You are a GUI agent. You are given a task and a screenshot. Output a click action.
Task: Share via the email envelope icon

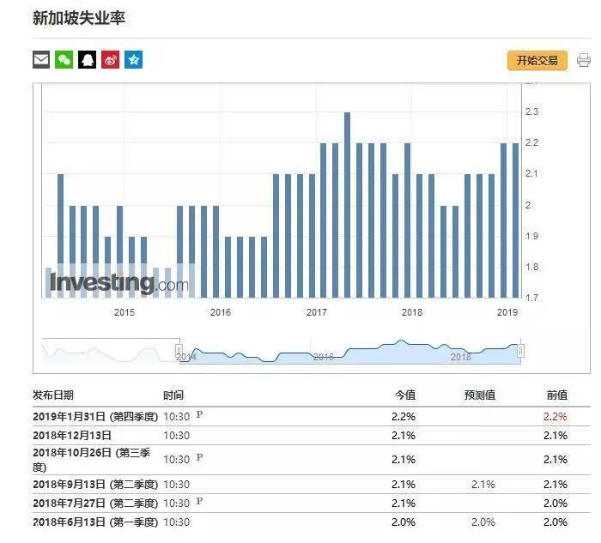[x=41, y=60]
